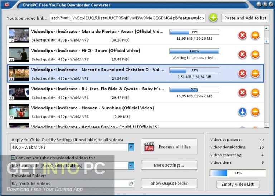Remove Heaven Sunshine video from list
Viewport: 275px width, 196px height.
click(x=255, y=112)
